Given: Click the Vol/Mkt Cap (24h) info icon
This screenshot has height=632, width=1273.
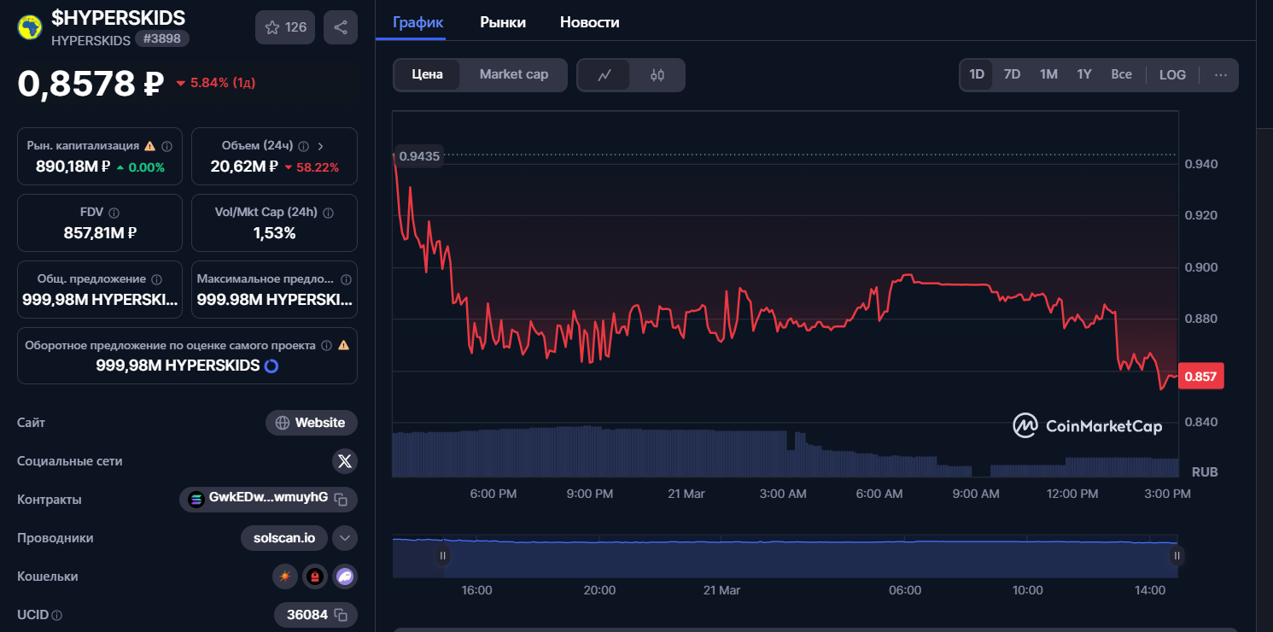Looking at the screenshot, I should [x=329, y=213].
